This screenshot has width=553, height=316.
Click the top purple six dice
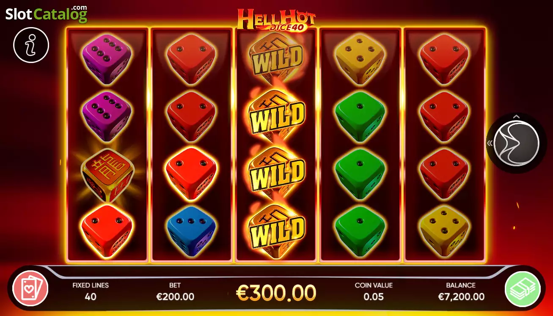[107, 58]
